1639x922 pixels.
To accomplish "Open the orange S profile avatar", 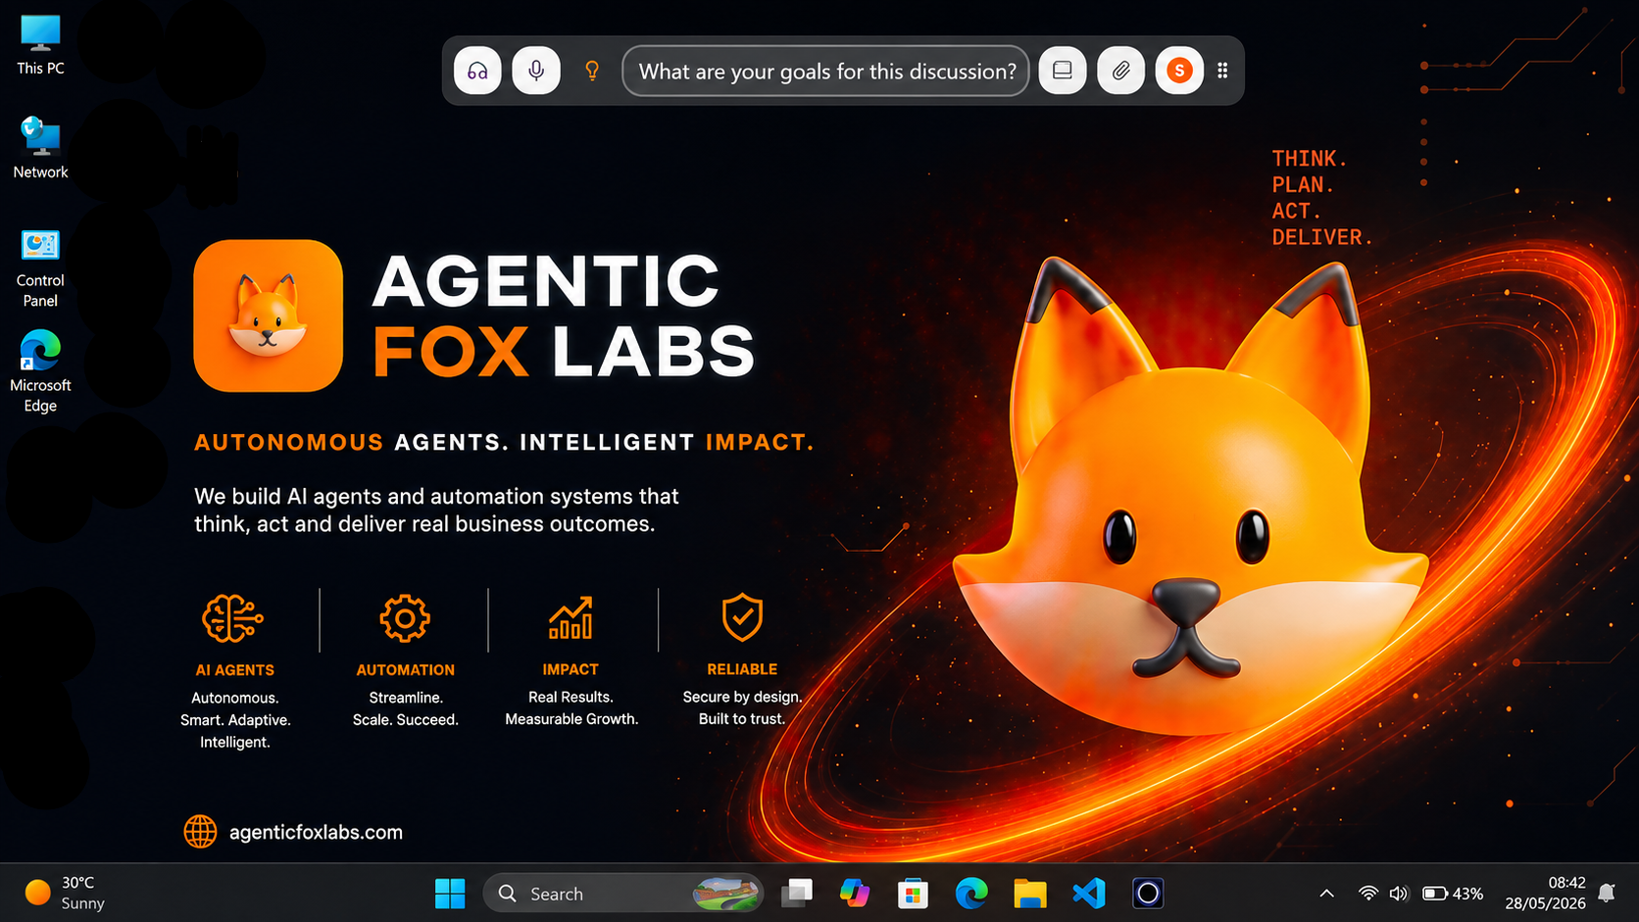I will pyautogui.click(x=1179, y=71).
